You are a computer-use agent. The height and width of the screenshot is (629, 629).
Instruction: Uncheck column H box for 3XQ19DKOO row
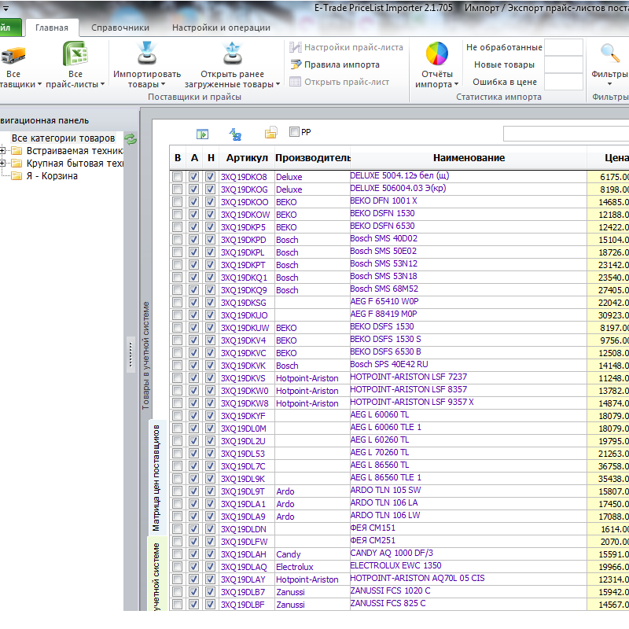[210, 202]
